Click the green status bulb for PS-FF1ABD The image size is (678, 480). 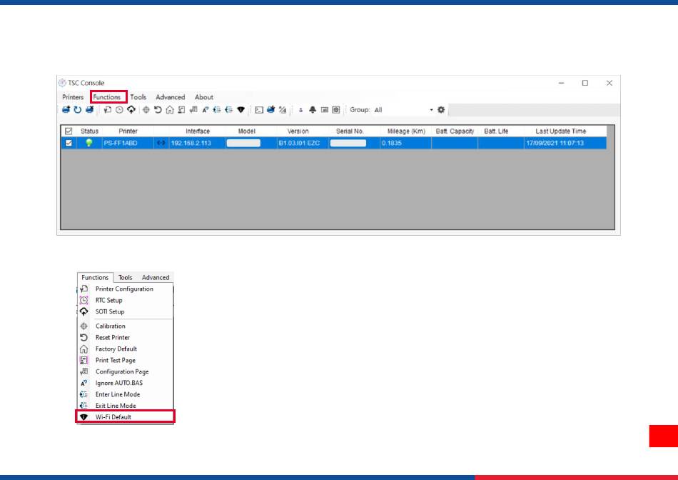pos(89,143)
